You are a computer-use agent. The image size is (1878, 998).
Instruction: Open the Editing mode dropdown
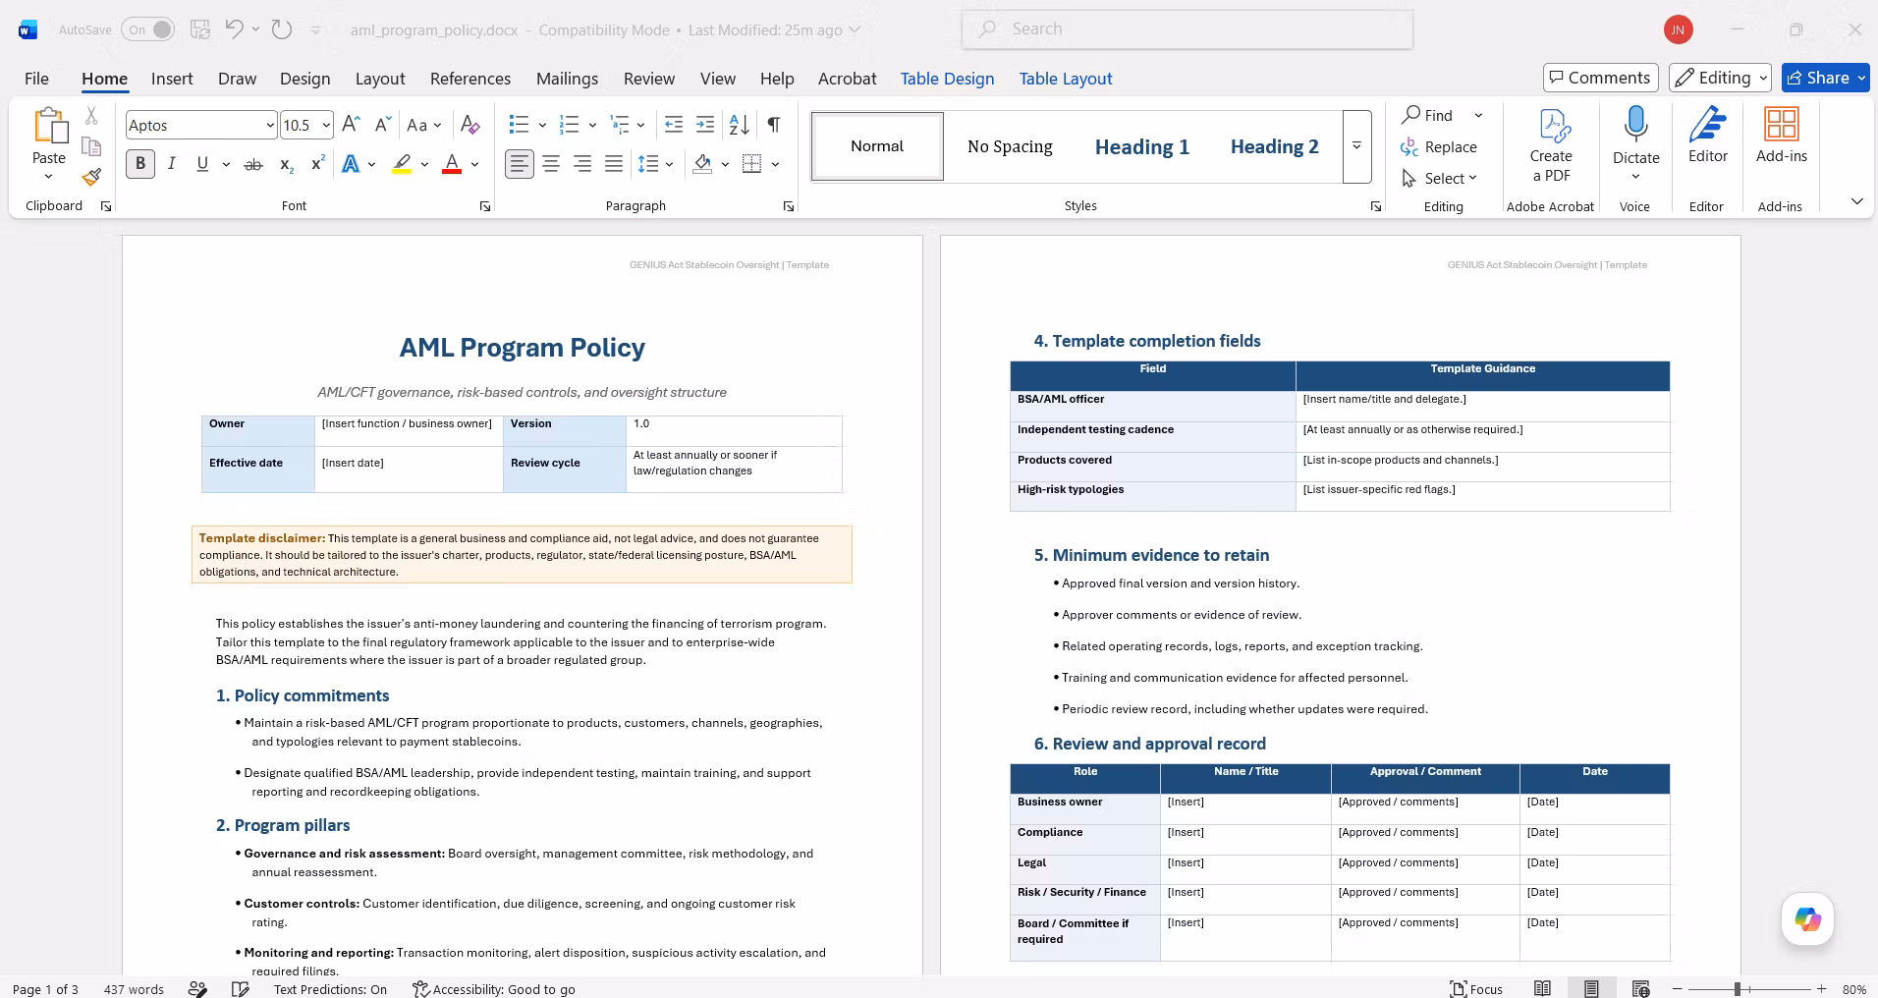point(1721,78)
